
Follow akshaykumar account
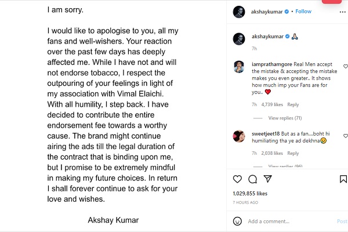point(303,12)
